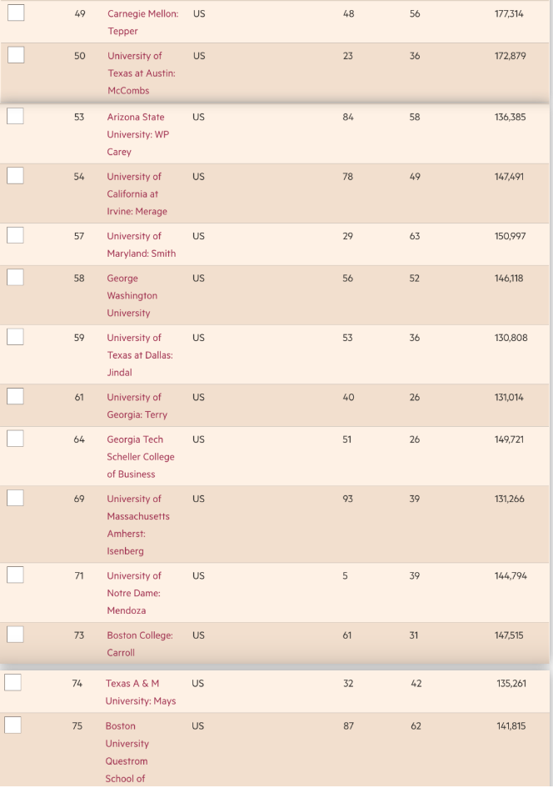Select the rank 61 Georgia: Terry checkbox
553x788 pixels.
15,397
